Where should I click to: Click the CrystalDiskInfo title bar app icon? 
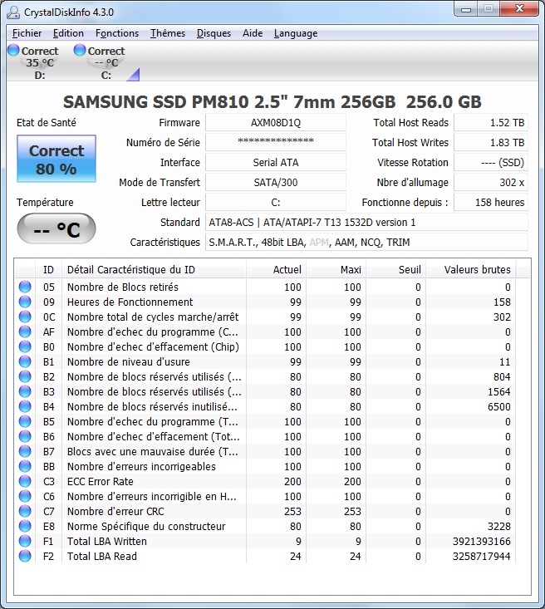click(13, 12)
